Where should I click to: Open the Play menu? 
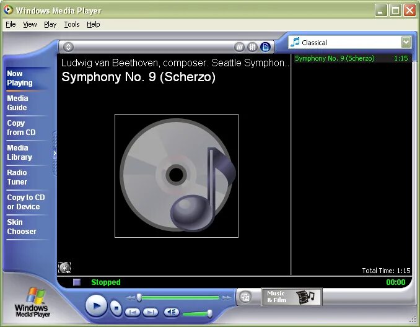(50, 24)
